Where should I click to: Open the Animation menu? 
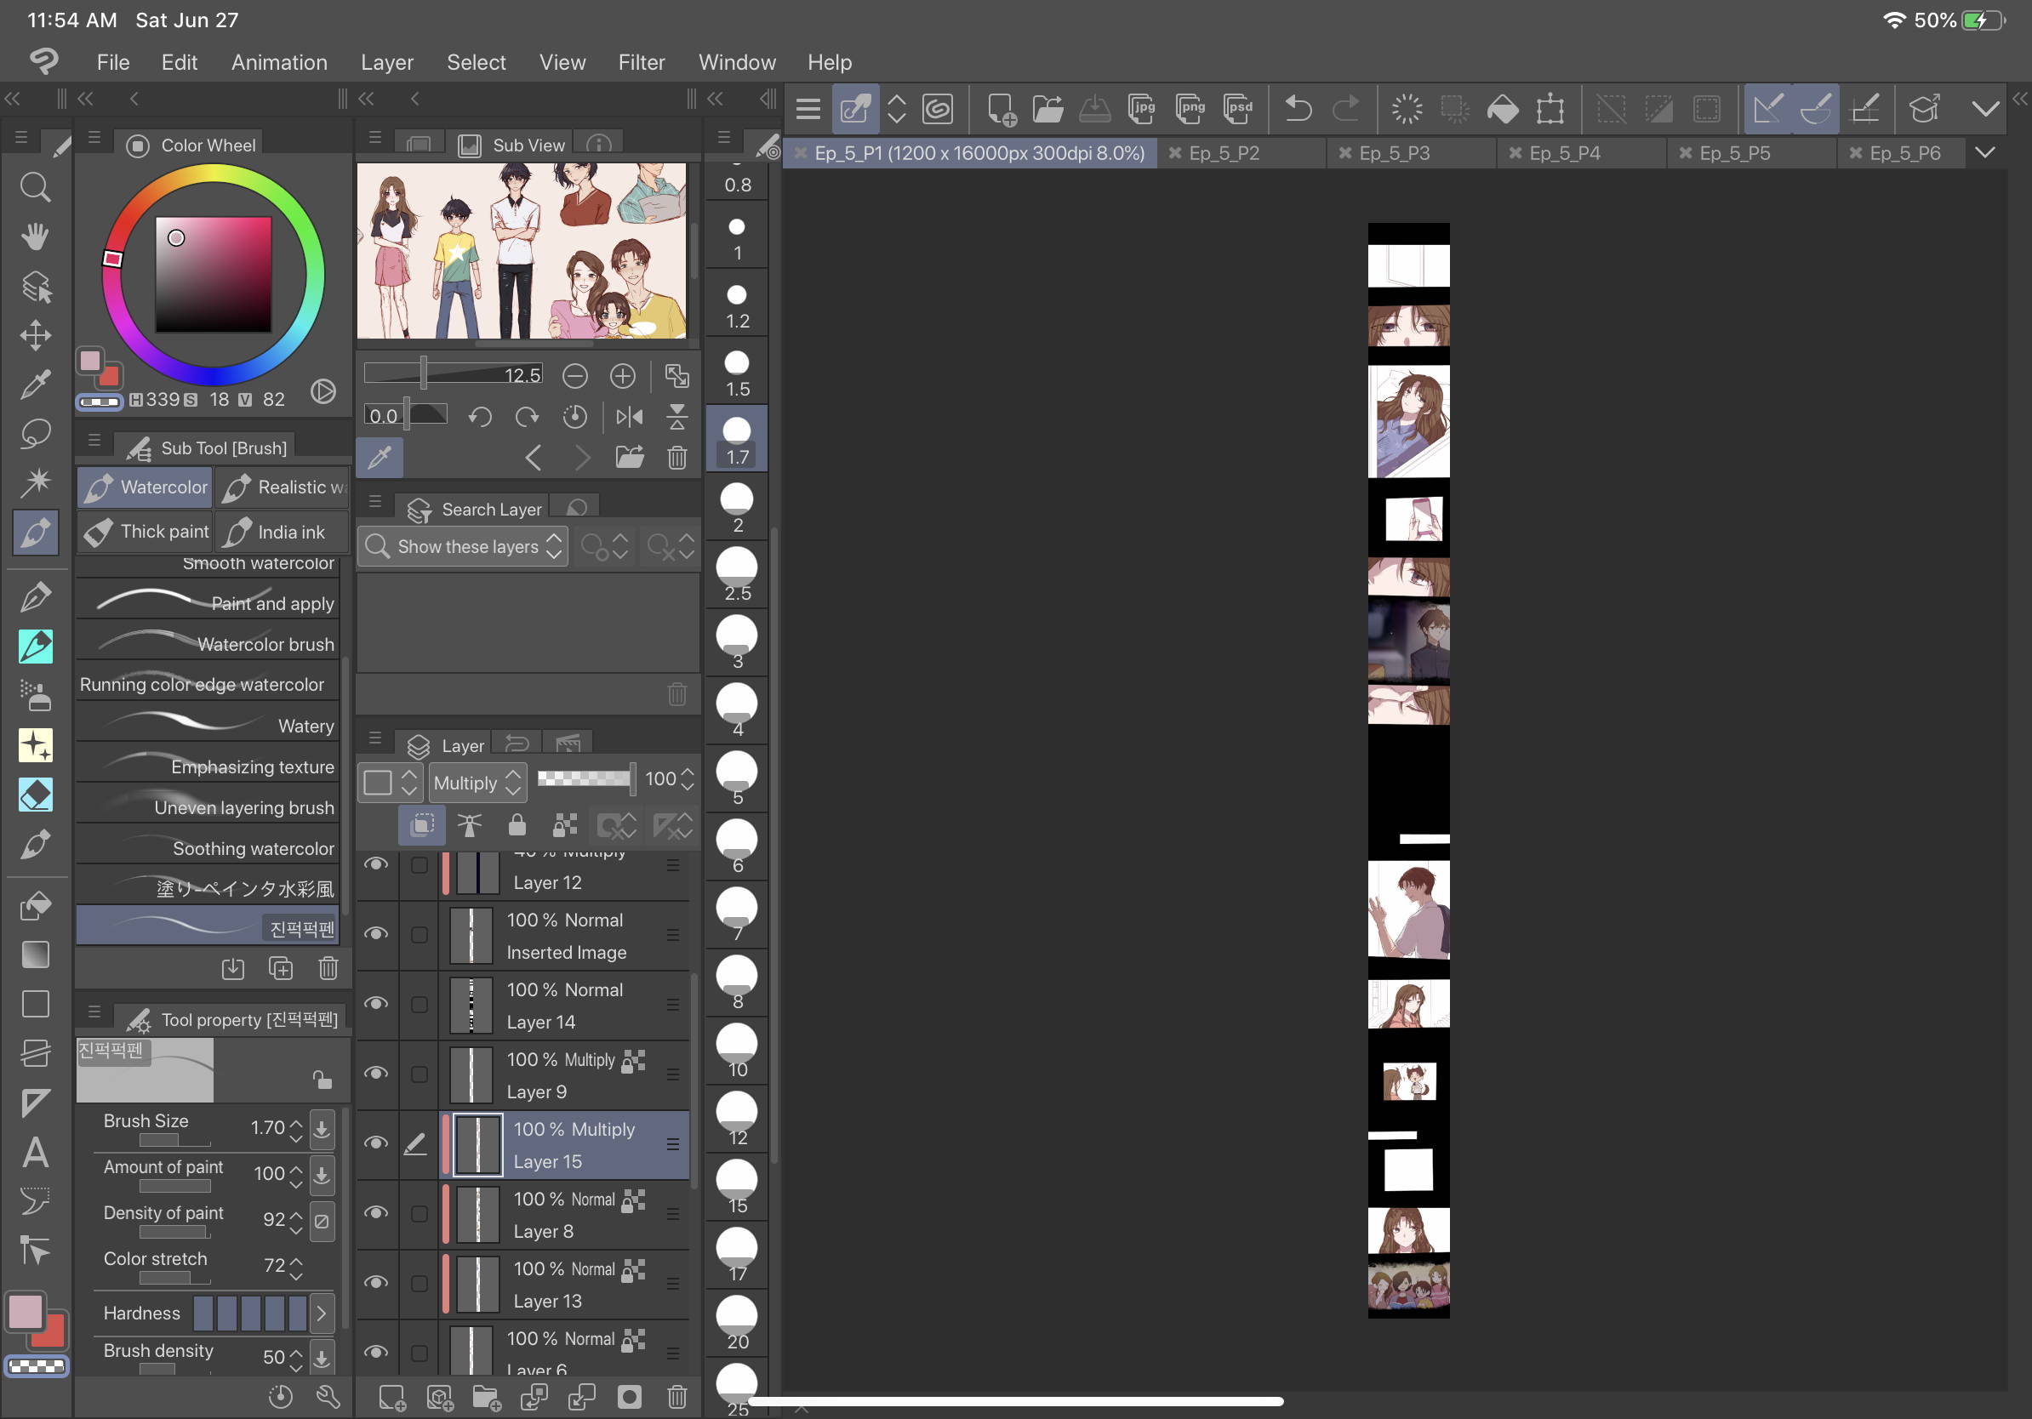click(x=279, y=62)
